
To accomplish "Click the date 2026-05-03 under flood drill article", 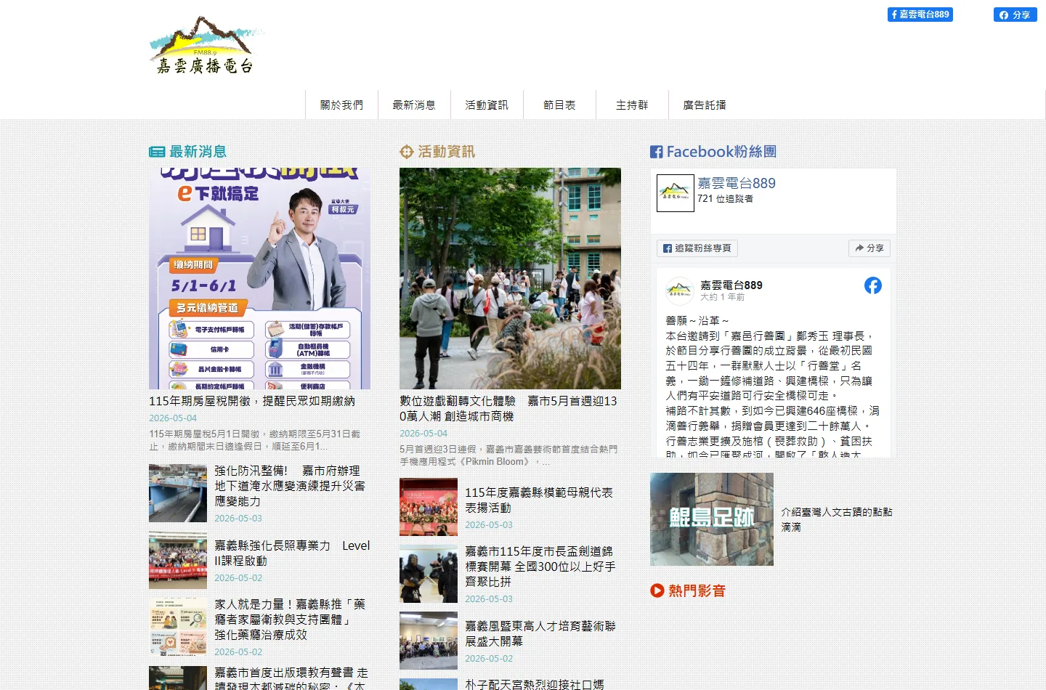I will pyautogui.click(x=238, y=519).
